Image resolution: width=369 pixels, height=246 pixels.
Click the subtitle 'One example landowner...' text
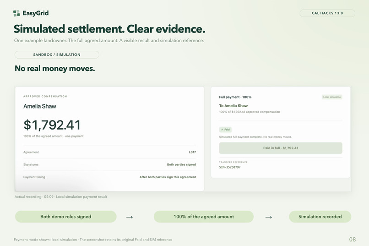pyautogui.click(x=109, y=40)
